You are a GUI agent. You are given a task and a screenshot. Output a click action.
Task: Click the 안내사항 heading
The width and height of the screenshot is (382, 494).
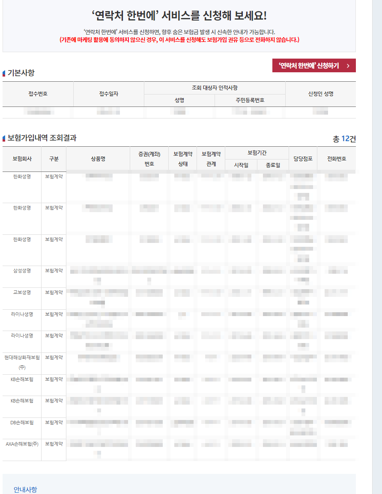tap(25, 490)
